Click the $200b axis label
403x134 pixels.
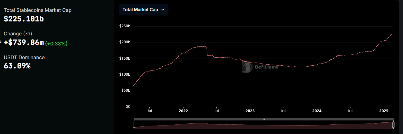[125, 42]
